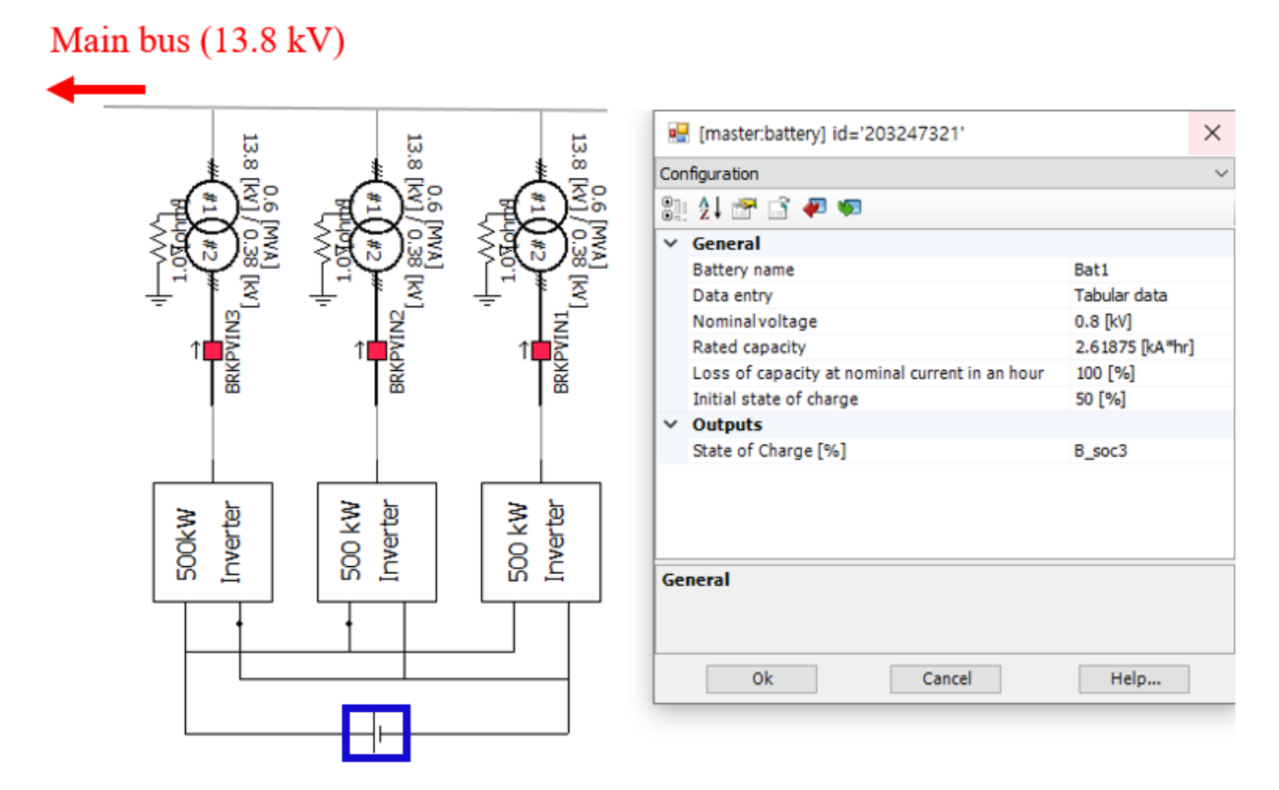
Task: Click the dialog title bar icon
Action: click(678, 132)
